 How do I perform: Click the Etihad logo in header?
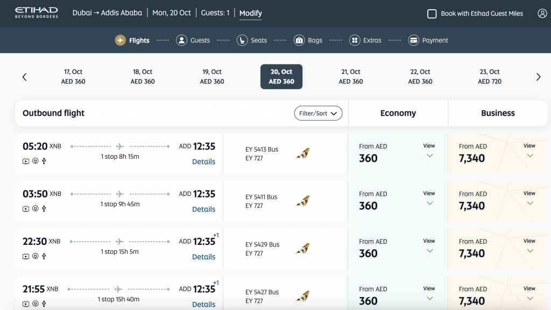click(x=36, y=13)
